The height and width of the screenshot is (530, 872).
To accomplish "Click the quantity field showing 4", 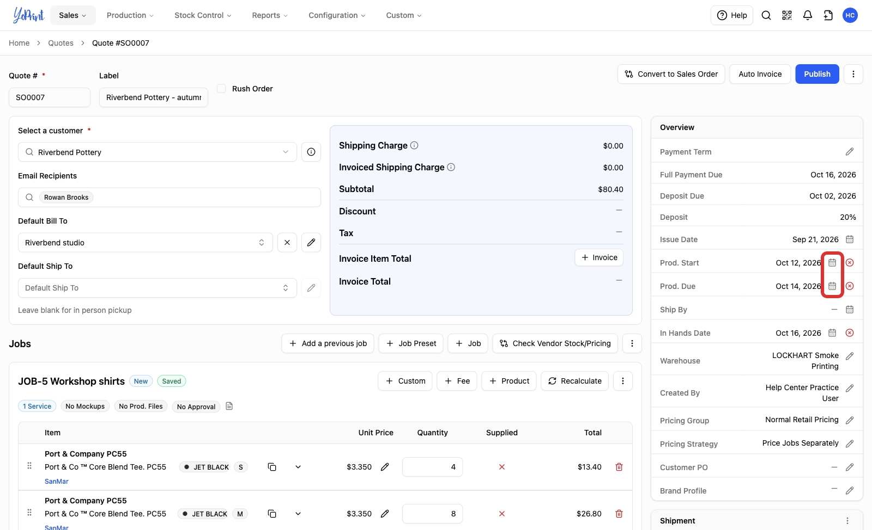I will [x=433, y=467].
